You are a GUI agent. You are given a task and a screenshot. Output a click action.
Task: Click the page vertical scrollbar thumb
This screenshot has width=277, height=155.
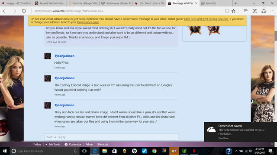276,36
